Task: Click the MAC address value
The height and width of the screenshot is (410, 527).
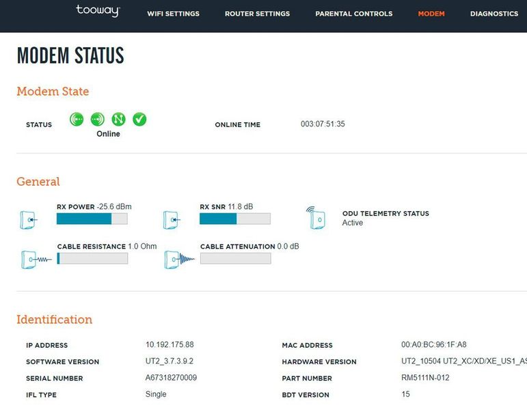Action: (433, 345)
